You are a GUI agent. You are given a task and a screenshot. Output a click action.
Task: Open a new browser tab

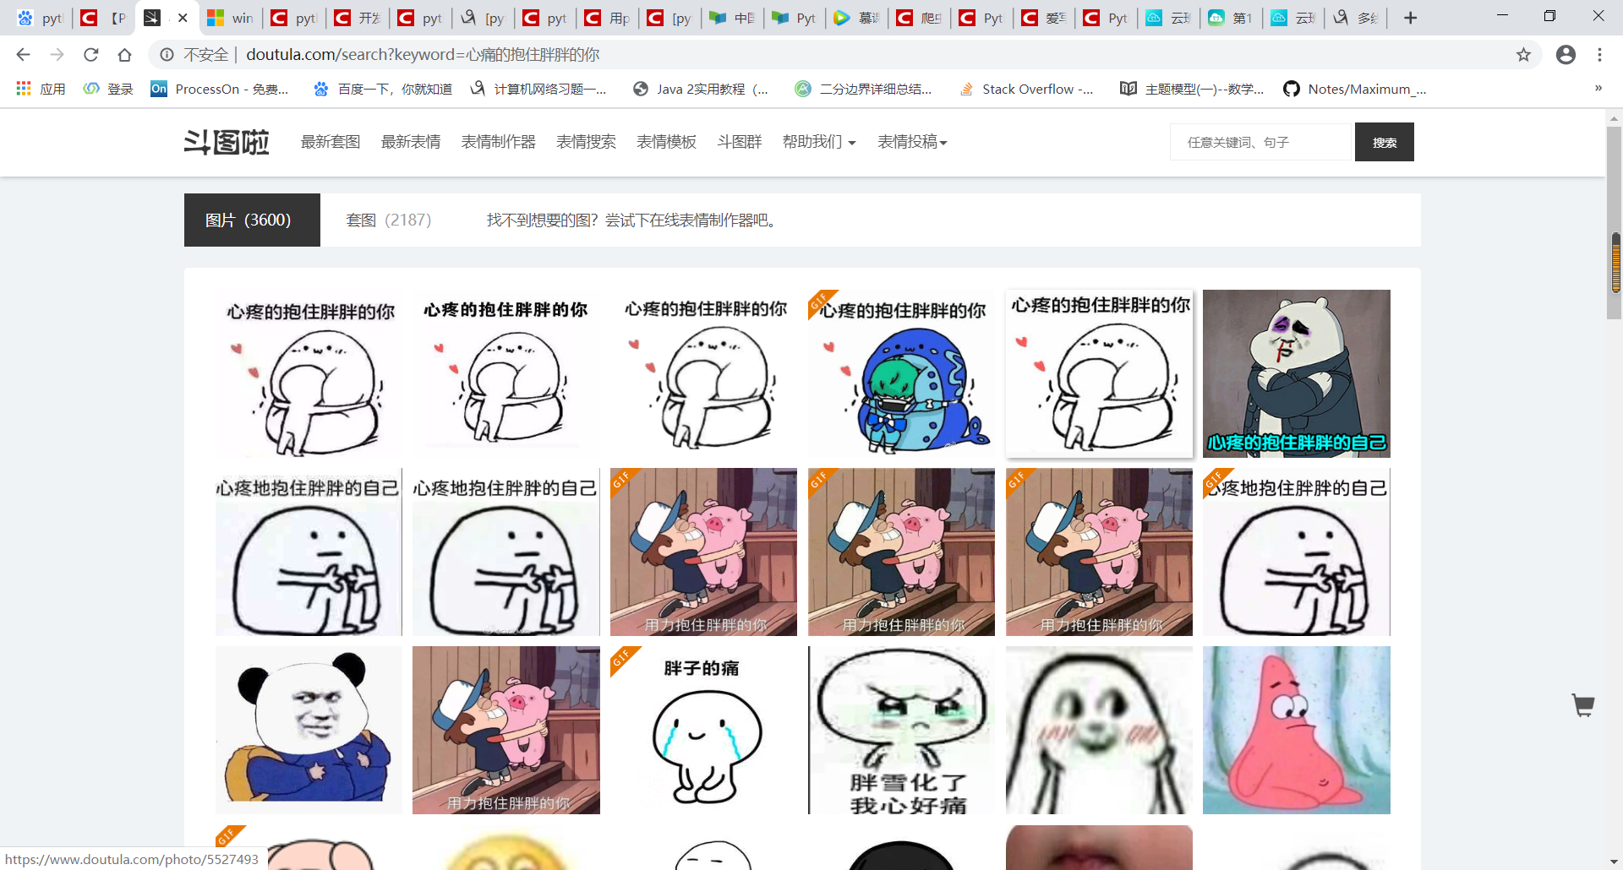[1410, 18]
